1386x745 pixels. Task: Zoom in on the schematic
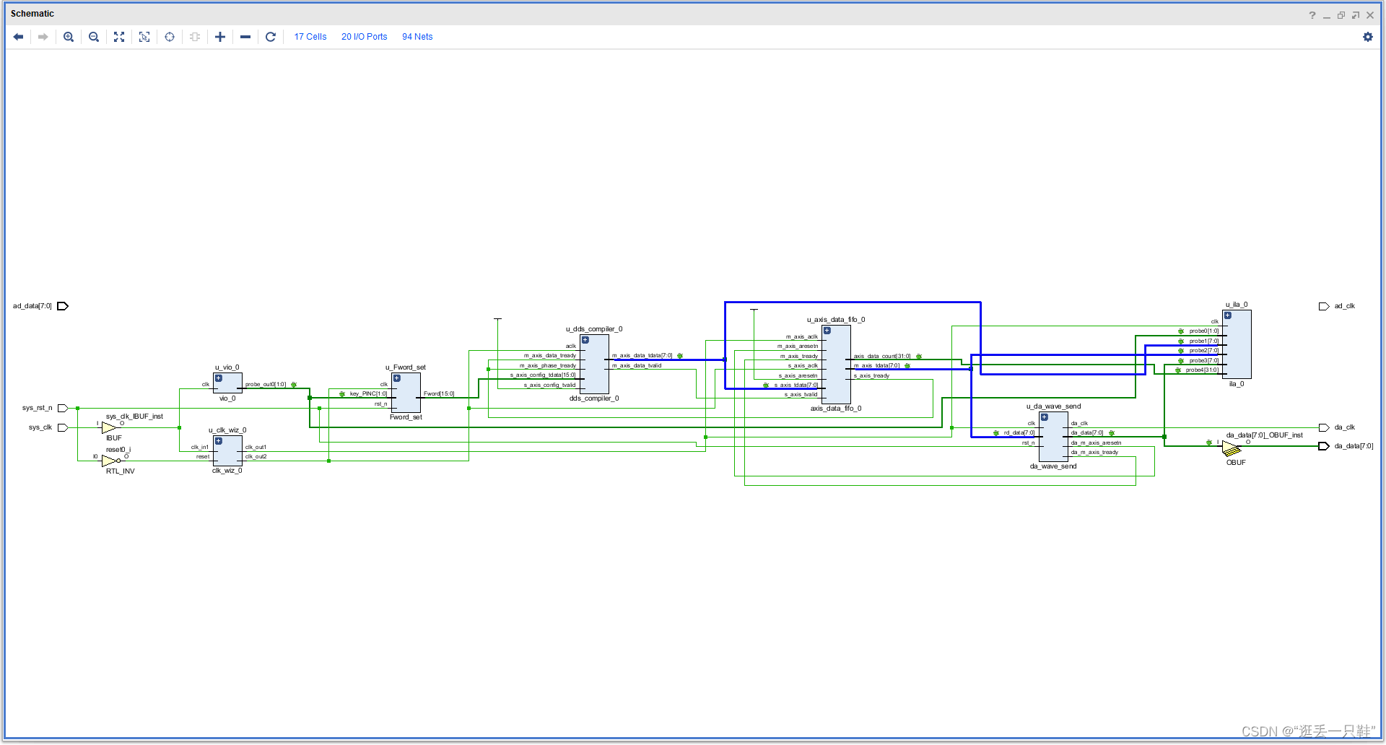click(x=69, y=37)
